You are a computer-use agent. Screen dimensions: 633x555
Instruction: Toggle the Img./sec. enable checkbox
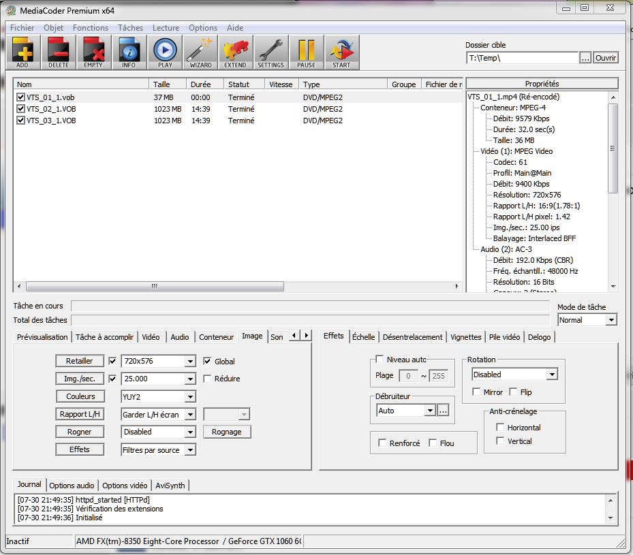point(112,379)
